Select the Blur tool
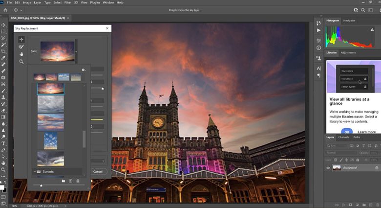The width and height of the screenshot is (381, 208). point(3,123)
